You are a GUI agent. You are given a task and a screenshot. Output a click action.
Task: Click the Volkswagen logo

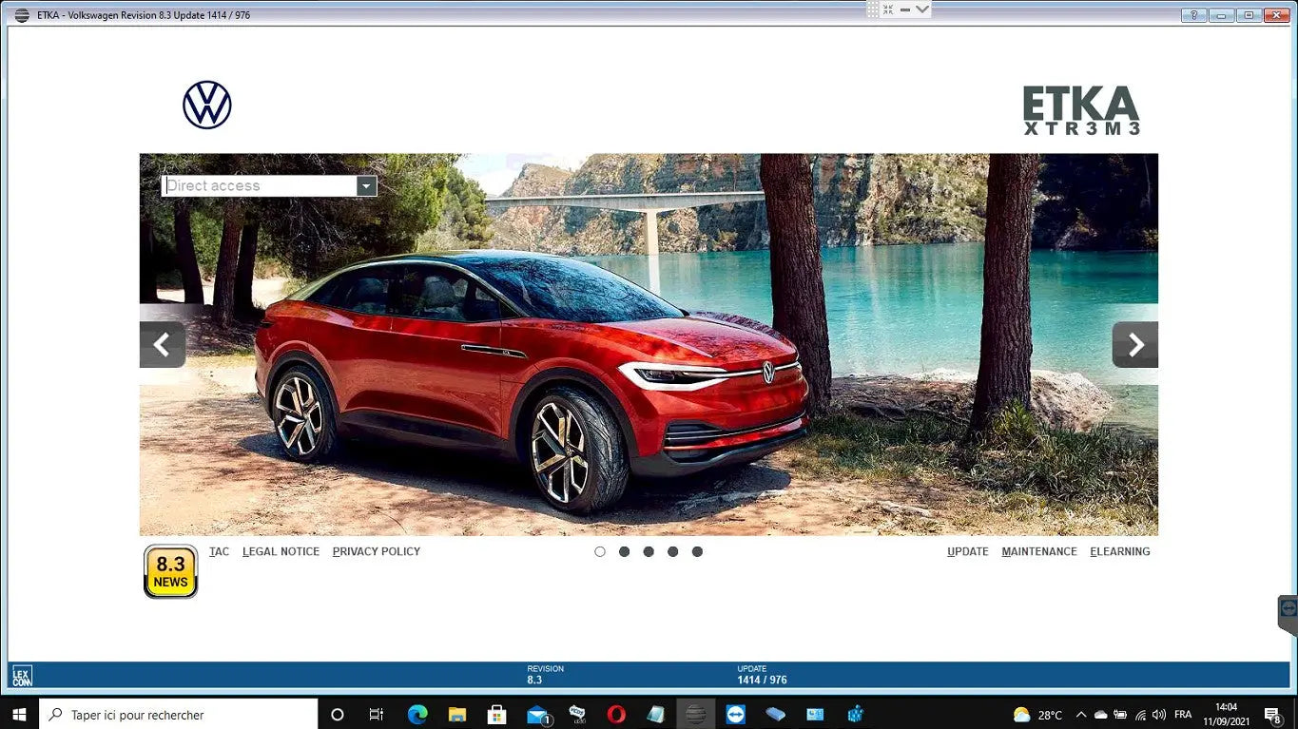point(207,105)
